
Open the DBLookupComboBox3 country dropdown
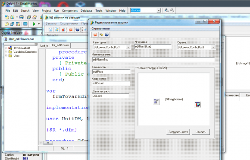pyautogui.click(x=213, y=47)
